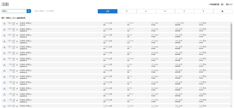Open 訓練台-東眼山 activity from 7月22日

tap(26, 23)
